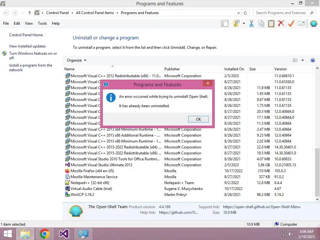Open the View menu
The width and height of the screenshot is (320, 240).
click(x=29, y=23)
